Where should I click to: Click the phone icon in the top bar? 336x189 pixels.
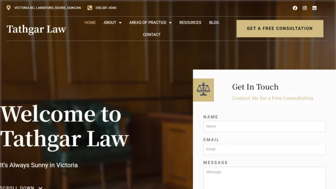coord(90,8)
